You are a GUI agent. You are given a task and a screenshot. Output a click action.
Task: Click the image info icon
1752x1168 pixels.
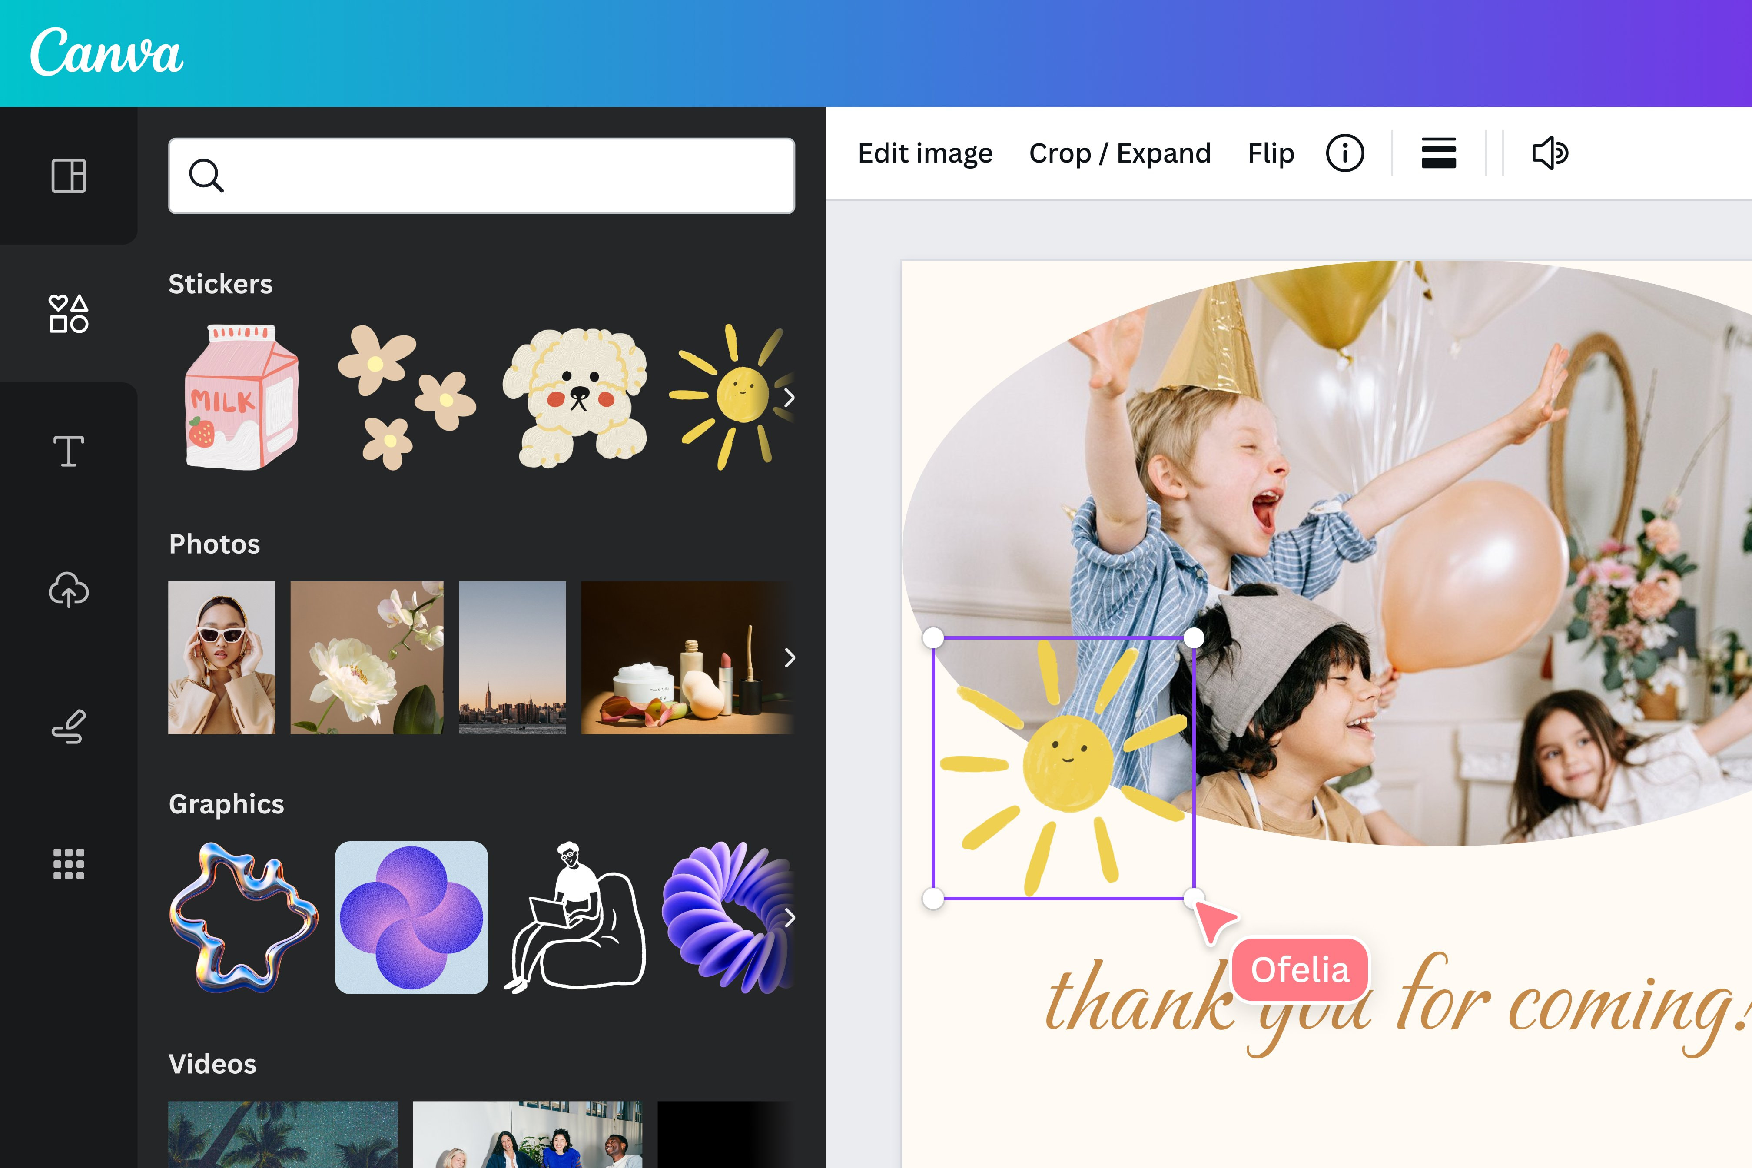[1344, 153]
